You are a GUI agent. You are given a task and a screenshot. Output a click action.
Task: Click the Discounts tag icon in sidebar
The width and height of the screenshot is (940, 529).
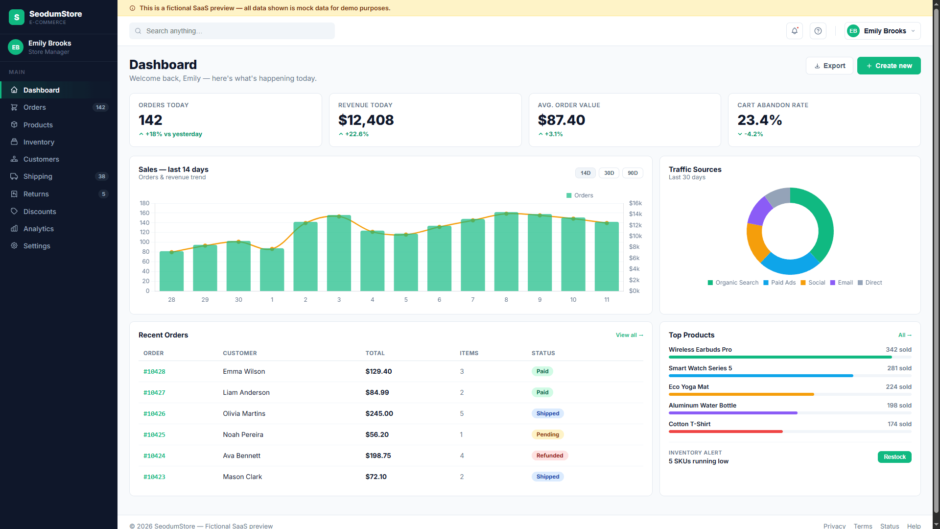[x=14, y=212]
